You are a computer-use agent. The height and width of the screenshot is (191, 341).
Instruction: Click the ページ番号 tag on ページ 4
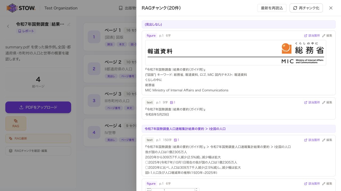coord(128,140)
